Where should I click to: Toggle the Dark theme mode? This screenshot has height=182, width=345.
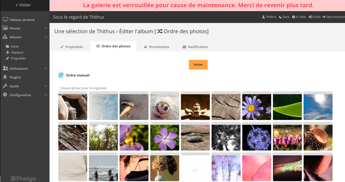[284, 17]
